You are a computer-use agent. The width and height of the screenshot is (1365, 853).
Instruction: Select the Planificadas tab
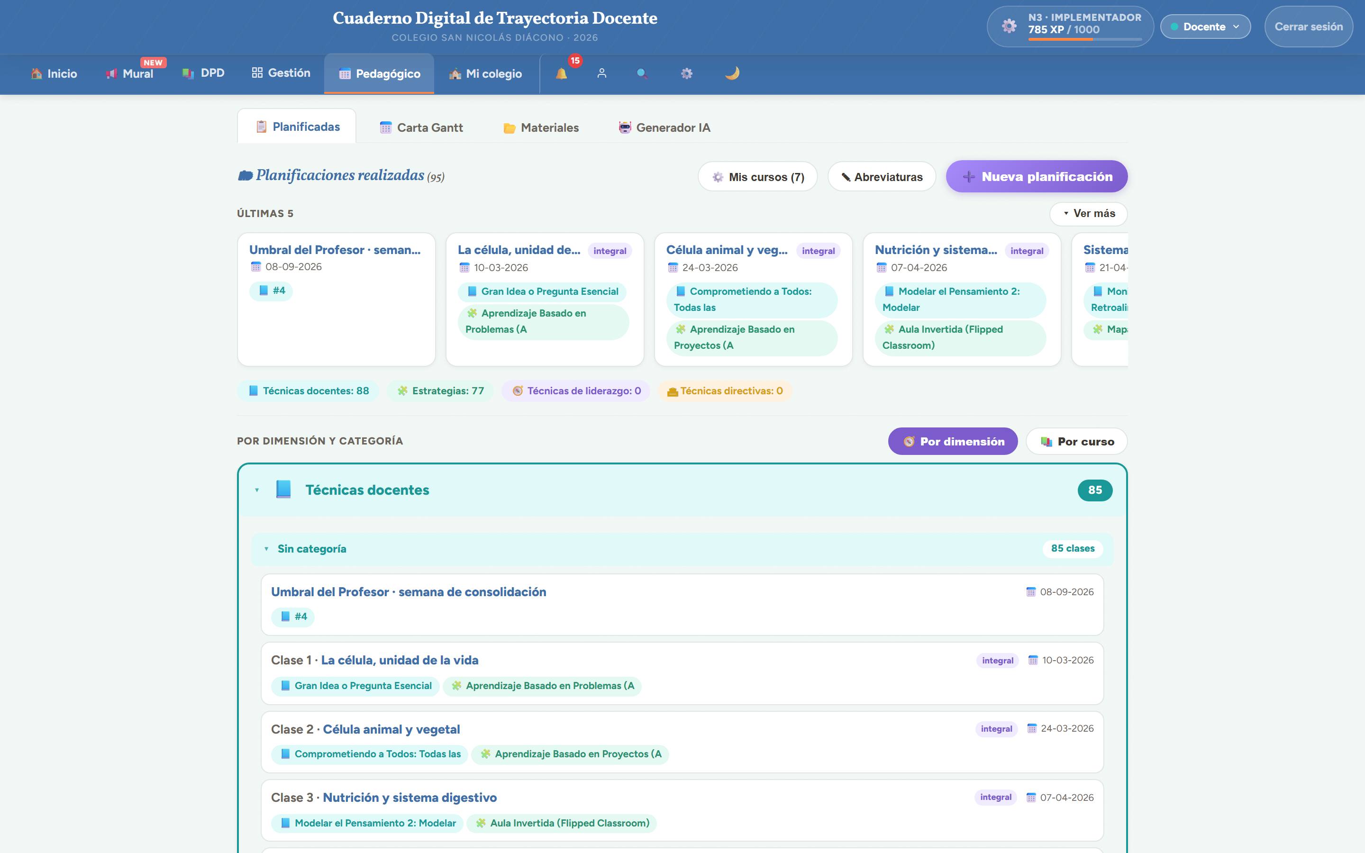tap(297, 127)
